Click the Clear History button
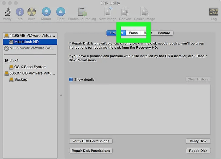 (198, 79)
